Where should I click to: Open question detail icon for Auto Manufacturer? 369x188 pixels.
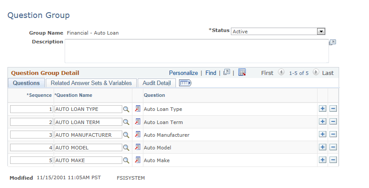(137, 134)
